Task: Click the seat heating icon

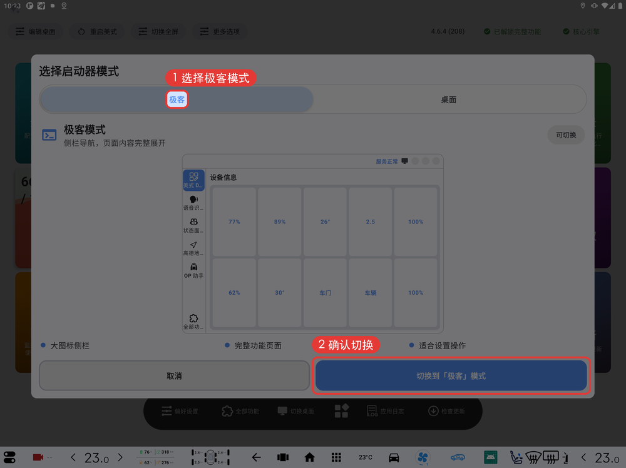Action: pyautogui.click(x=516, y=457)
